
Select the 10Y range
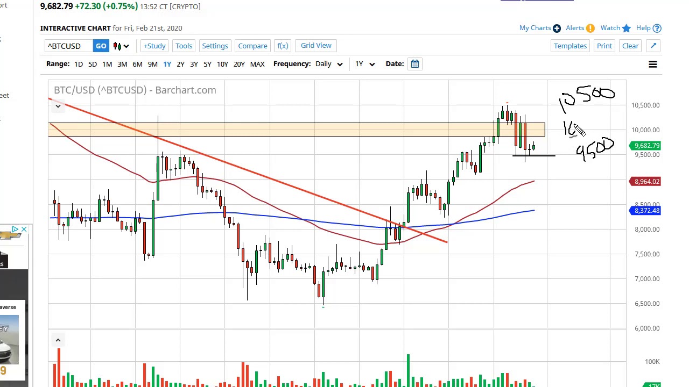pyautogui.click(x=222, y=64)
